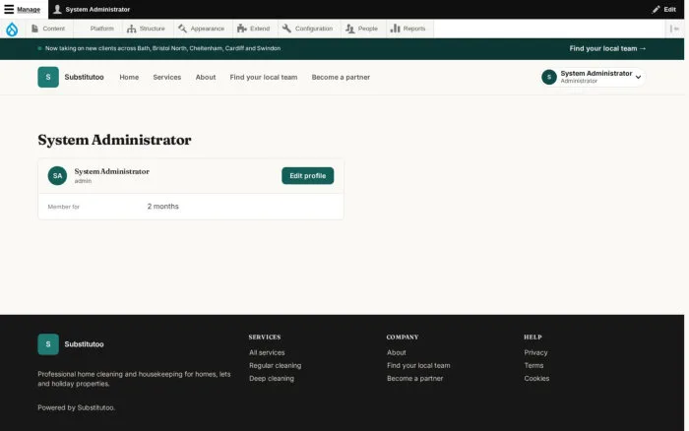The width and height of the screenshot is (689, 431).
Task: Click the Substitutoo header logo square
Action: (48, 78)
